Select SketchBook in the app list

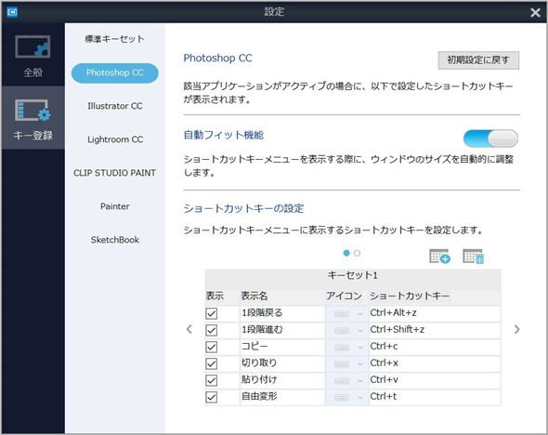pyautogui.click(x=114, y=240)
